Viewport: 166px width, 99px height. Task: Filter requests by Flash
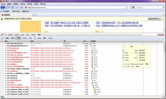[x=50, y=38]
